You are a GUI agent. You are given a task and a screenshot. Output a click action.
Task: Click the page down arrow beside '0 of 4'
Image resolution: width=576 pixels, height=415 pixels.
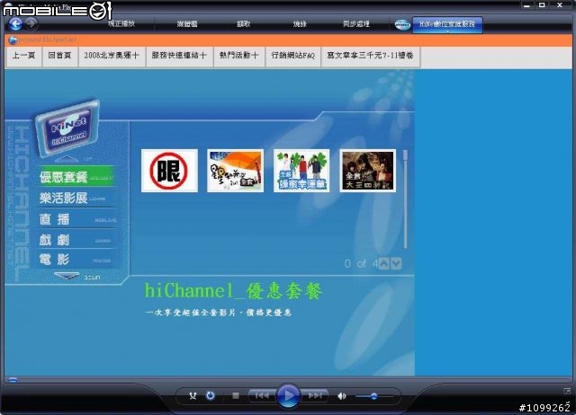point(396,263)
